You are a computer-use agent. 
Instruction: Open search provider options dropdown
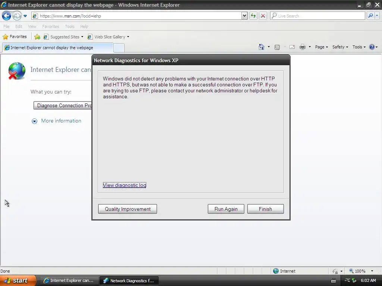point(377,16)
